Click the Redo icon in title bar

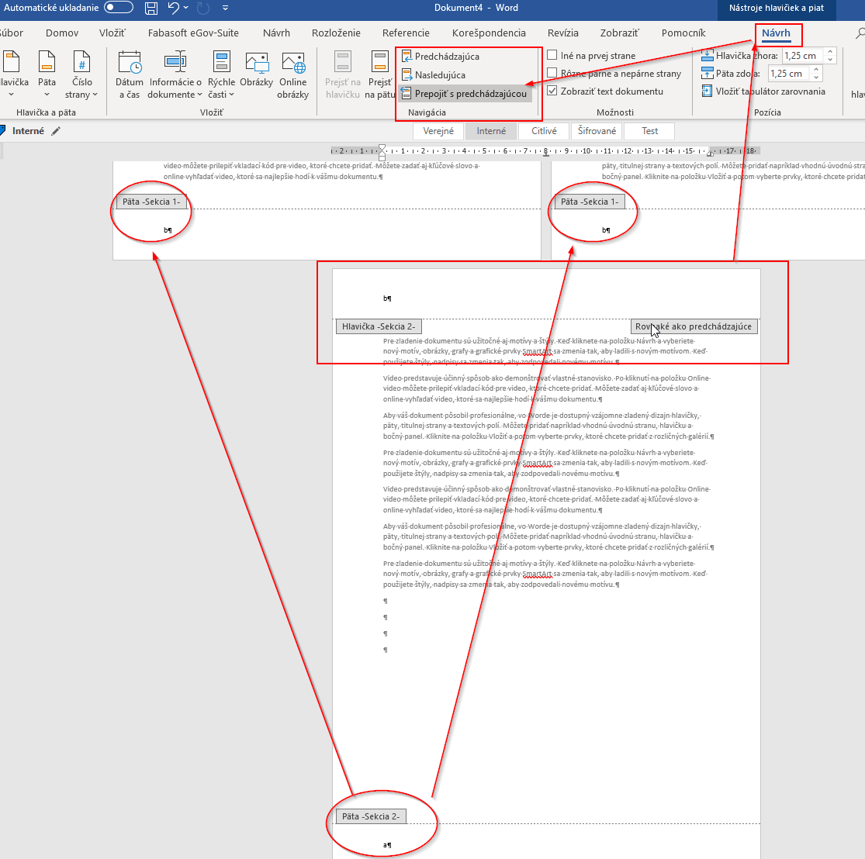[x=203, y=8]
